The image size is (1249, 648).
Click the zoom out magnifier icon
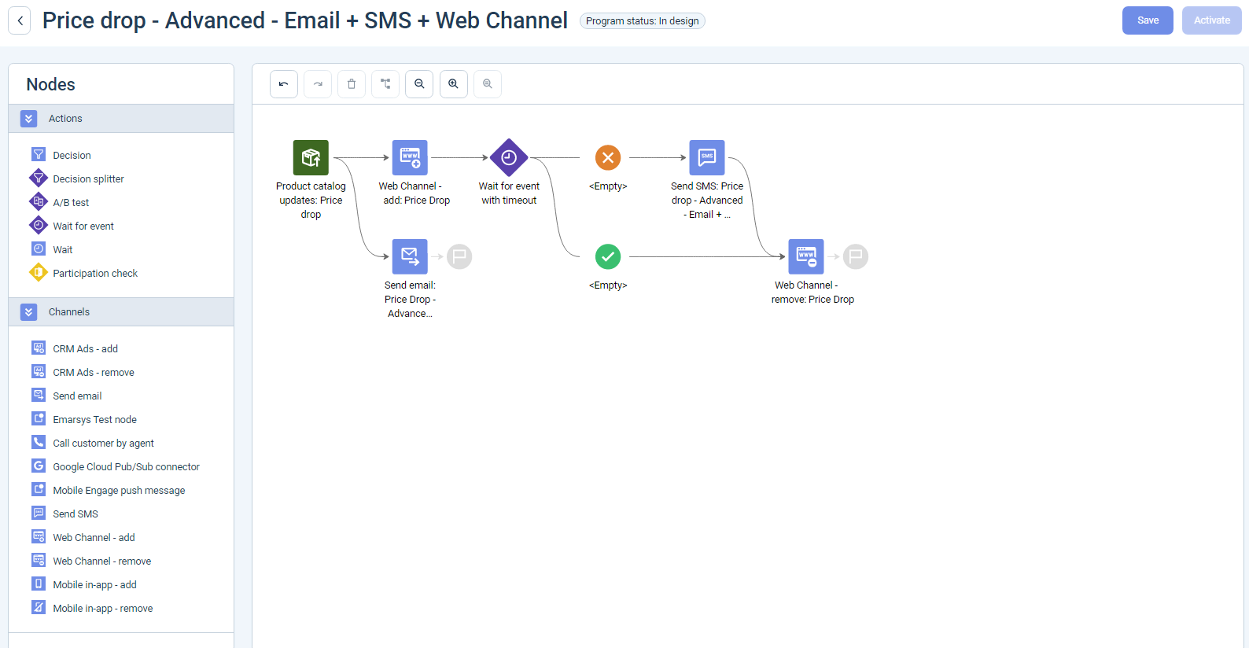pyautogui.click(x=419, y=84)
